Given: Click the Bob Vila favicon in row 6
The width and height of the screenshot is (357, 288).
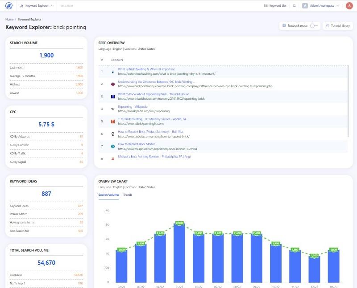Looking at the screenshot, I should (113, 134).
